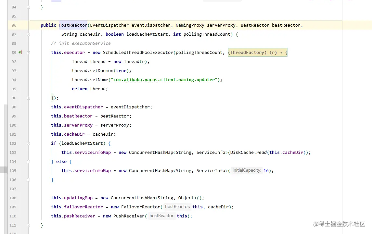Image resolution: width=372 pixels, height=234 pixels.
Task: Click 'ScheduledThreadPoolExecutor' class name
Action: 138,52
